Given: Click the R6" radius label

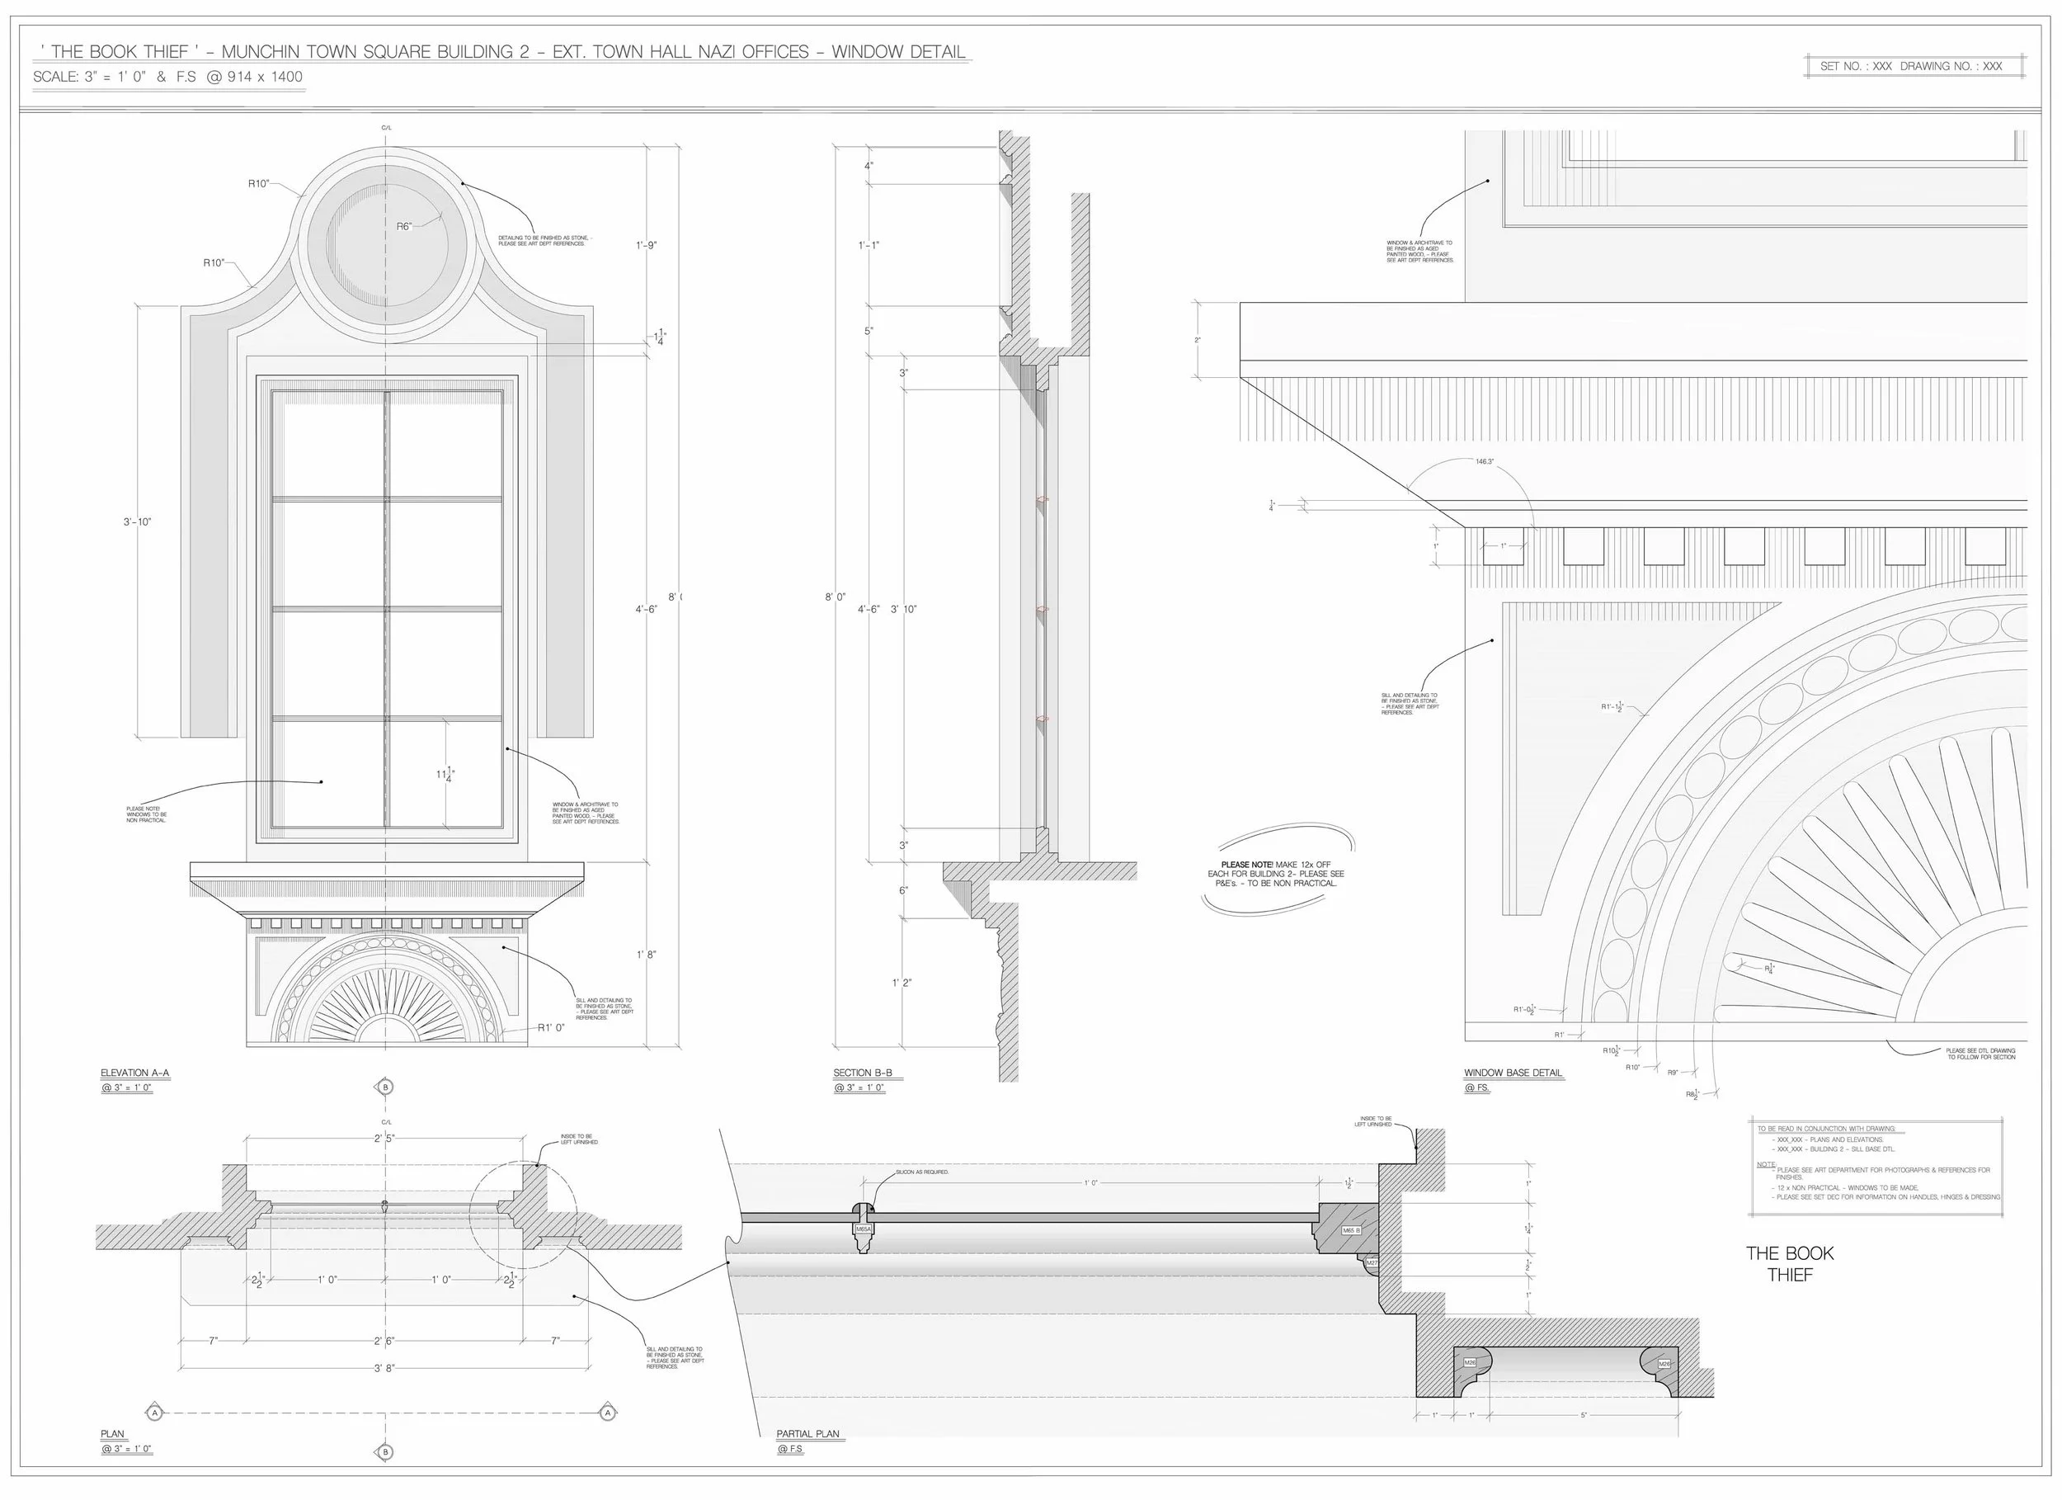Looking at the screenshot, I should coord(405,227).
